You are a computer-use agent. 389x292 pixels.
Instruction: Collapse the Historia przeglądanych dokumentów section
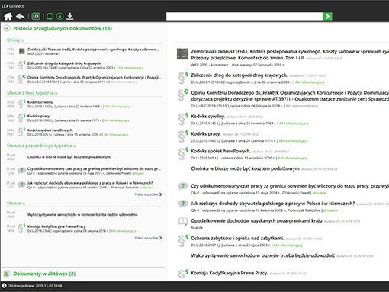63,28
